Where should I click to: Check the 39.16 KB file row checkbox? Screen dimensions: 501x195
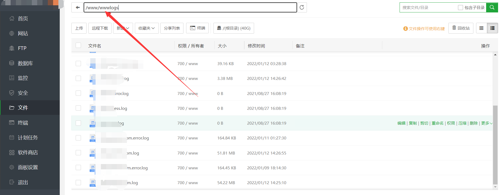78,64
